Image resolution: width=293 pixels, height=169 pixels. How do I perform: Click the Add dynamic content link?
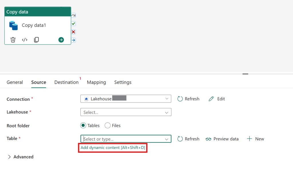pos(113,148)
